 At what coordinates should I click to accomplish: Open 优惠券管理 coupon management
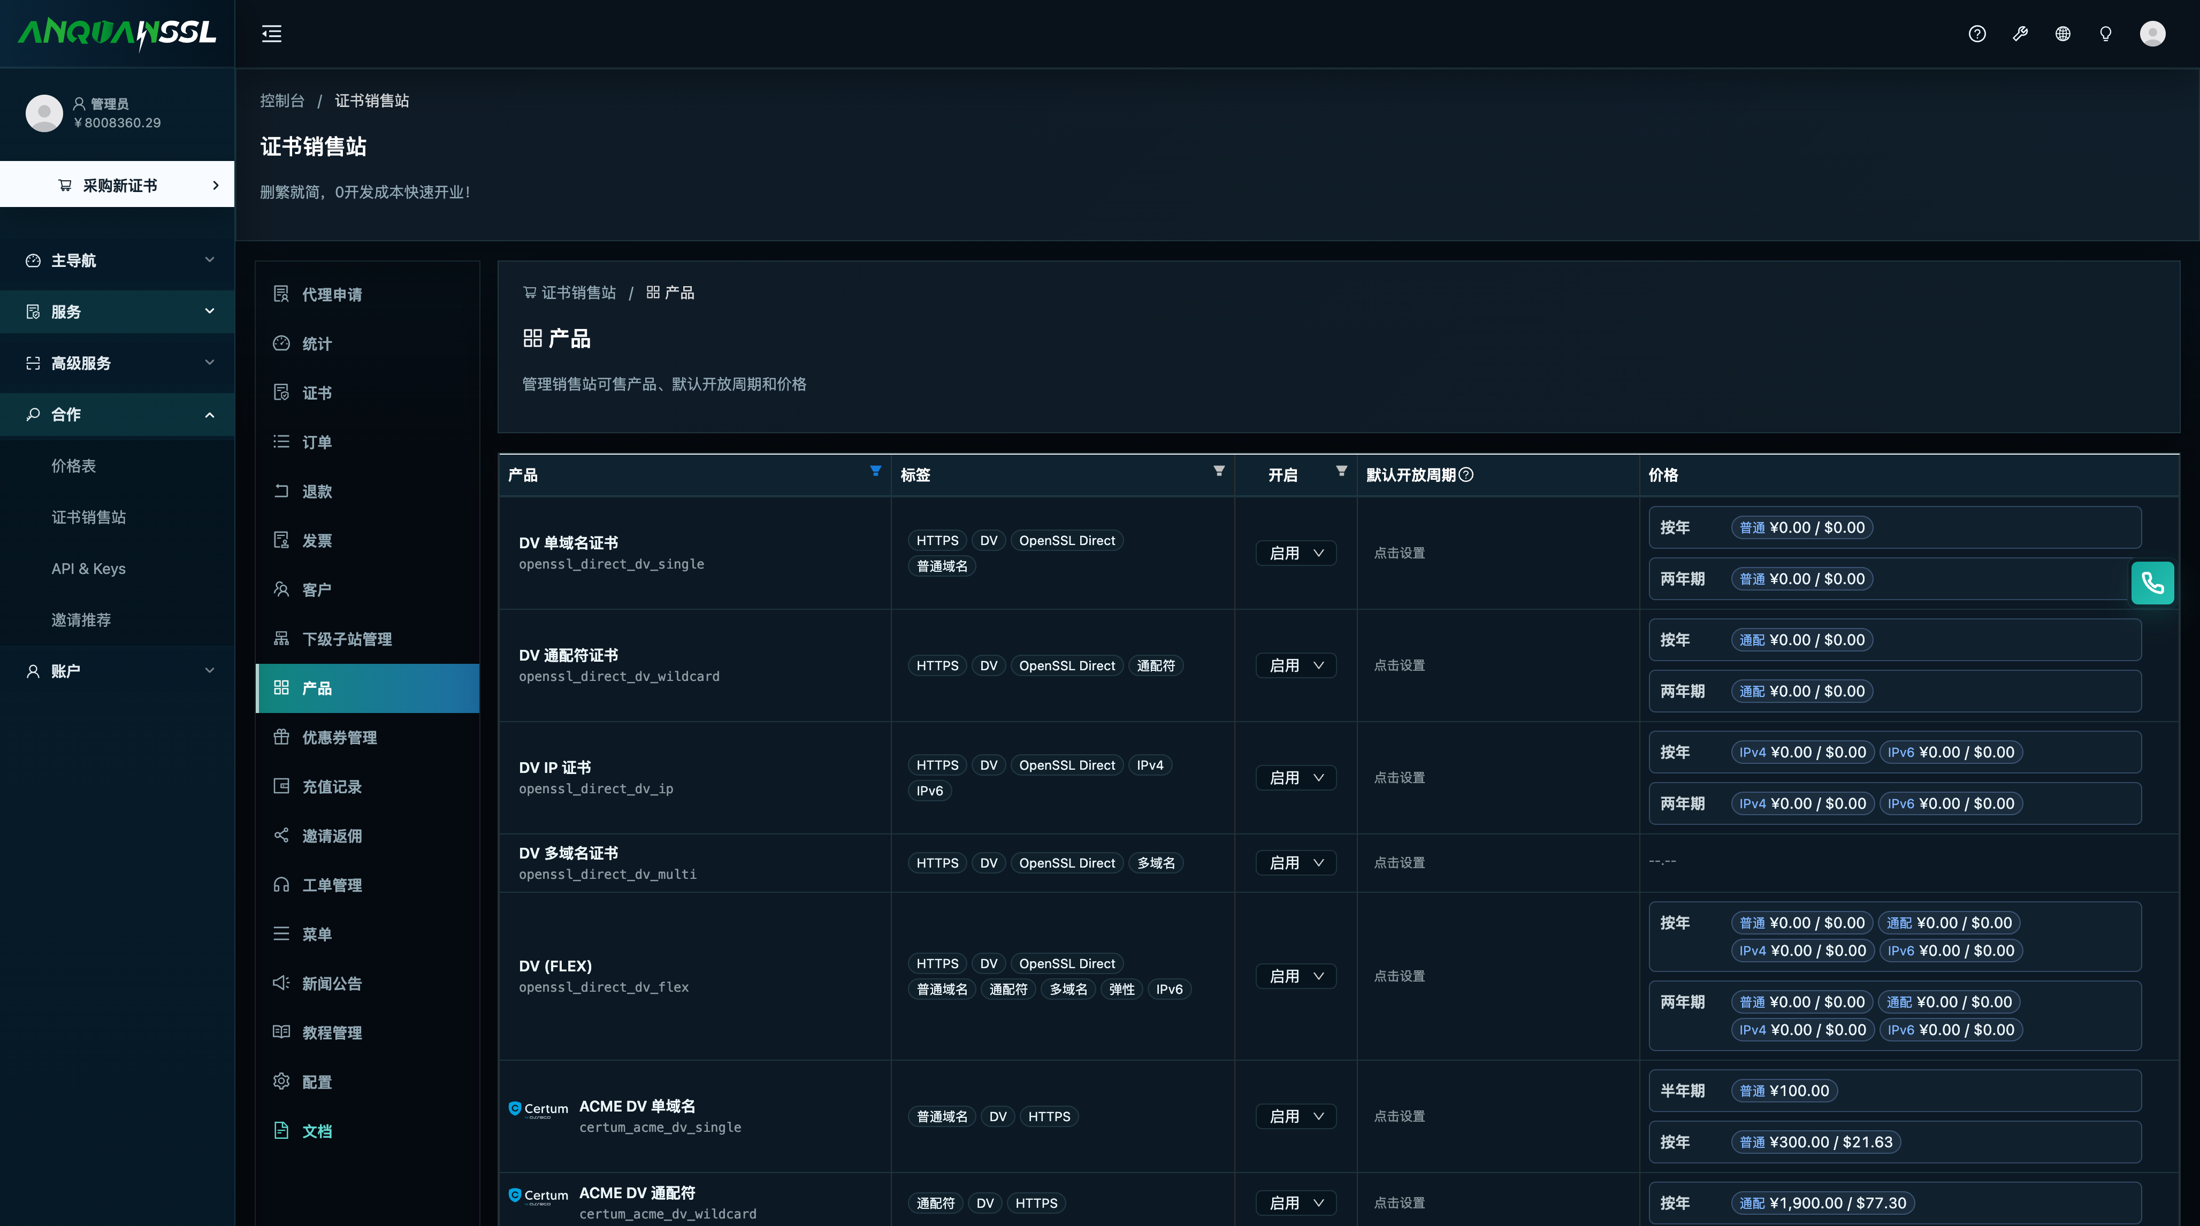coord(367,737)
